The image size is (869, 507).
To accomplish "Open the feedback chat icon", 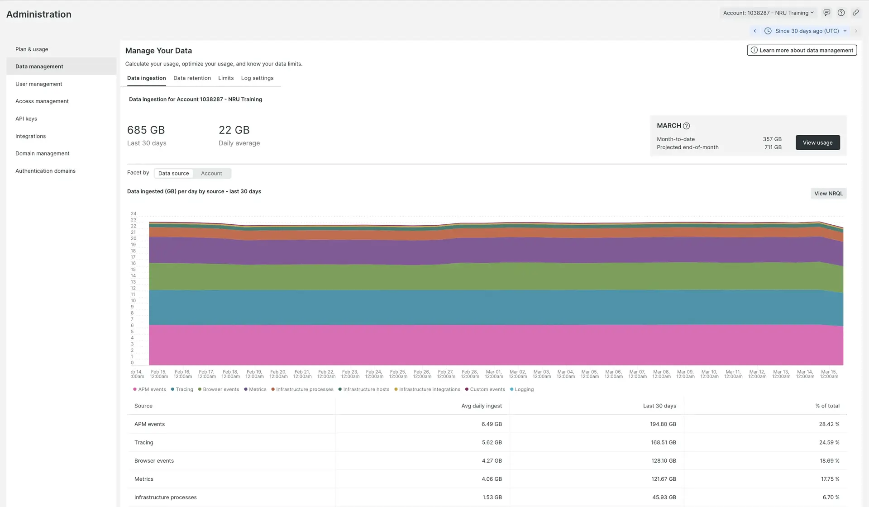I will pos(826,13).
